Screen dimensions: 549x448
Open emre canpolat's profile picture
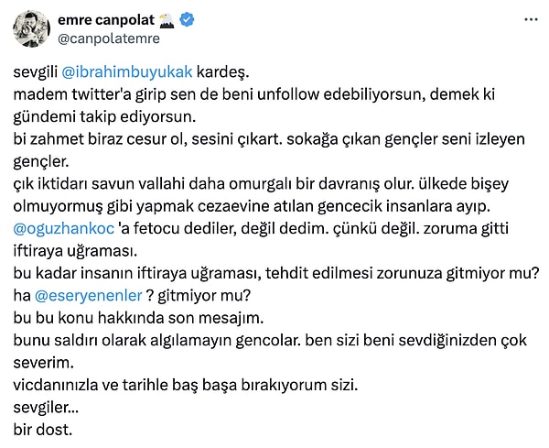(31, 28)
